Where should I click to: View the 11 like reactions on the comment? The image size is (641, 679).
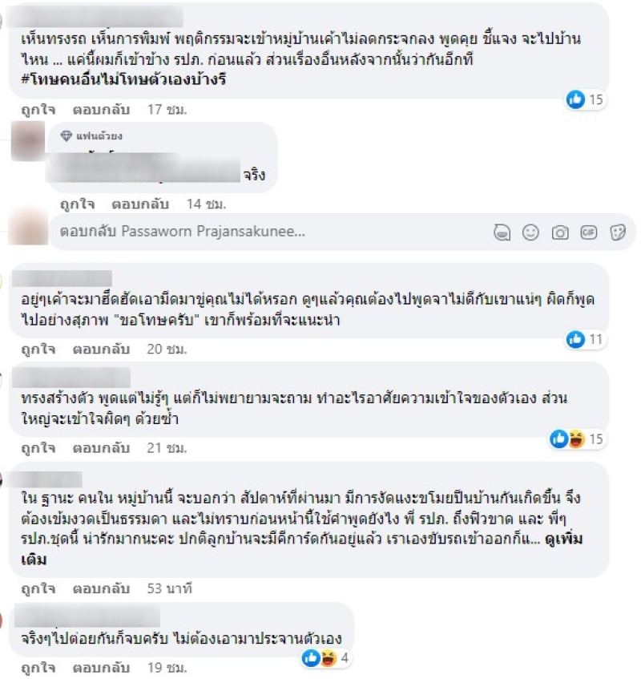tap(585, 340)
